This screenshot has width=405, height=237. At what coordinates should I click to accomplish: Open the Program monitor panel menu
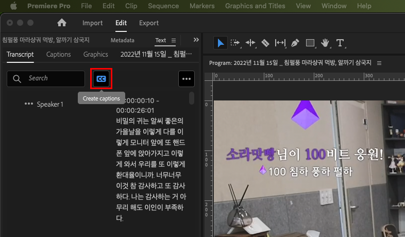(x=379, y=63)
